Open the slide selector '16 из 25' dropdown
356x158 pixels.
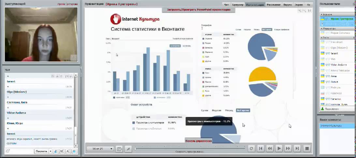(x=100, y=149)
